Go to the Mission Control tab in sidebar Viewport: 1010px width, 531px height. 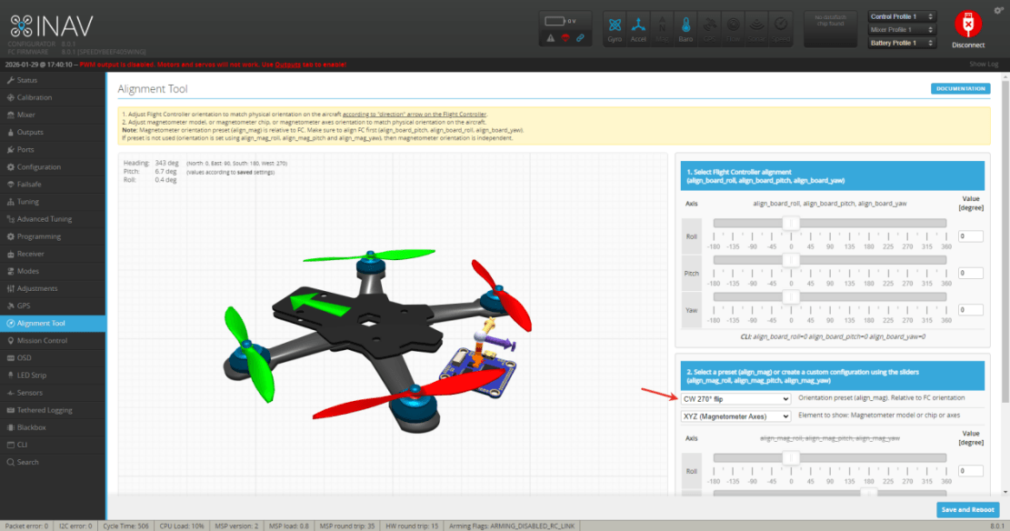pos(42,341)
